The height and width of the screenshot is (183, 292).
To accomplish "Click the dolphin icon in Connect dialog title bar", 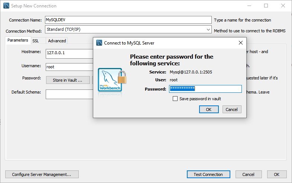I will [x=99, y=43].
